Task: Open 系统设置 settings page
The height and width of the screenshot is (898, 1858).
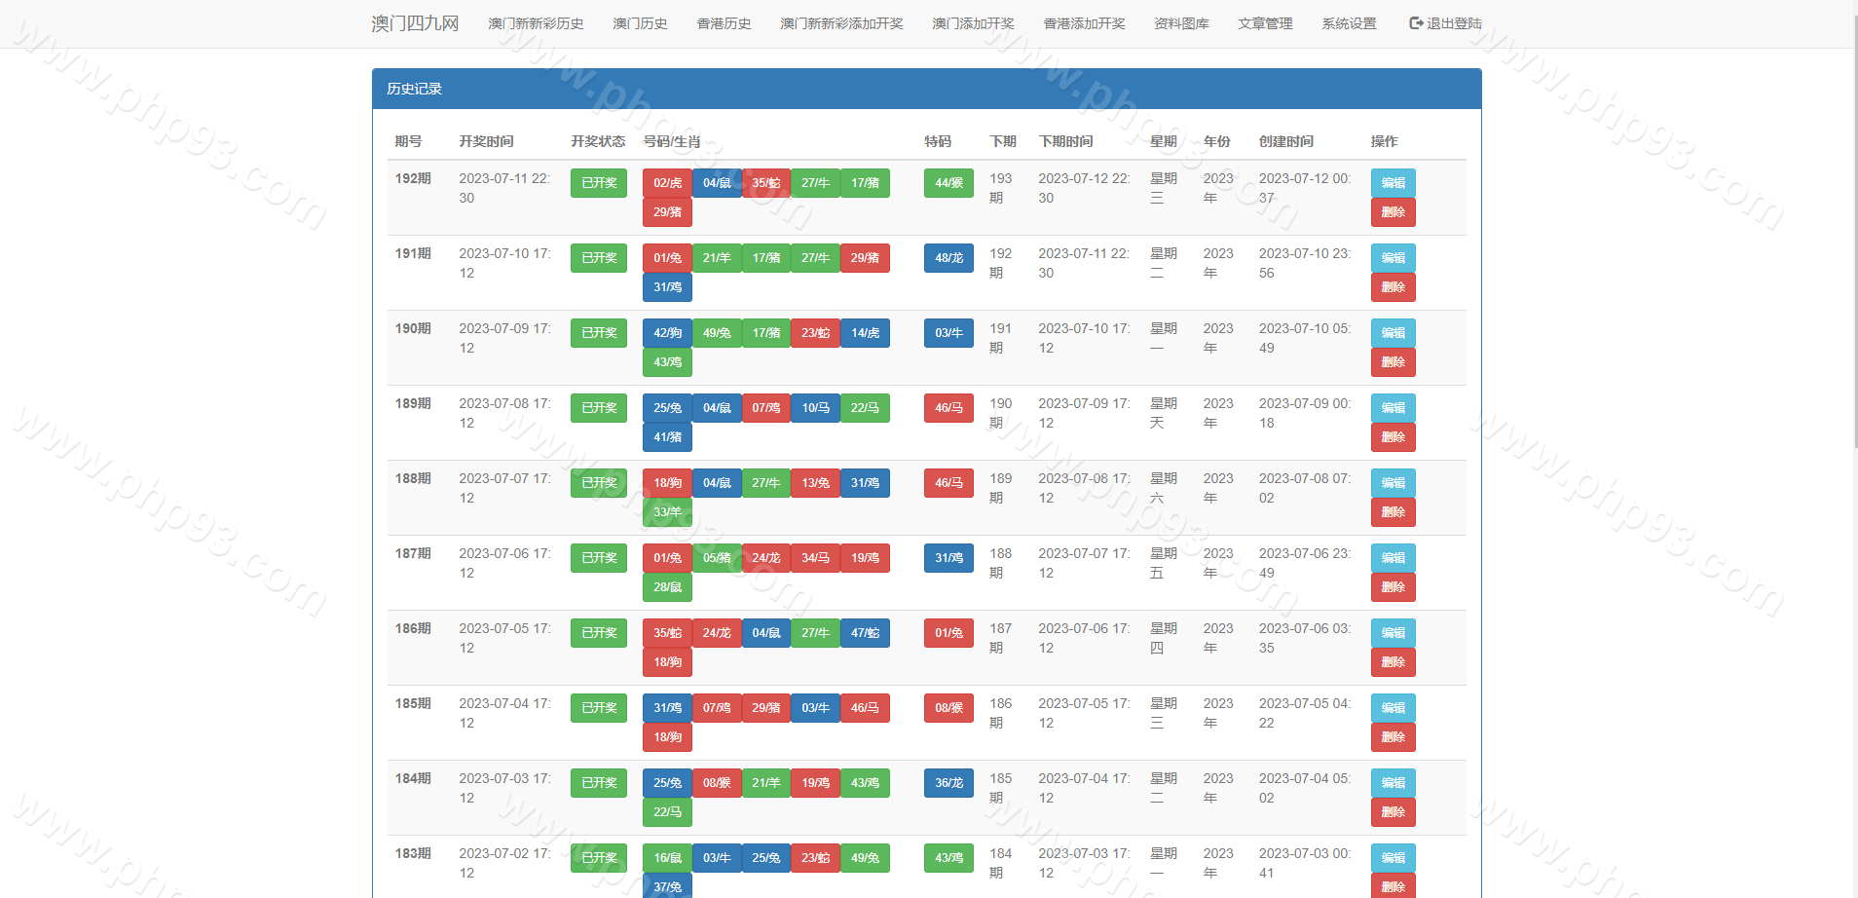Action: (1349, 23)
